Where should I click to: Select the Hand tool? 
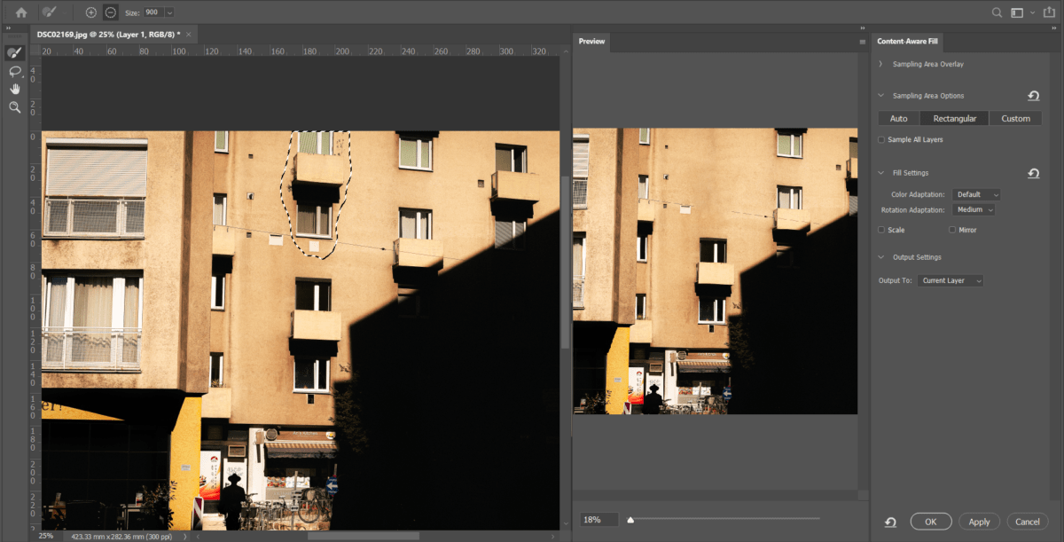click(x=14, y=88)
